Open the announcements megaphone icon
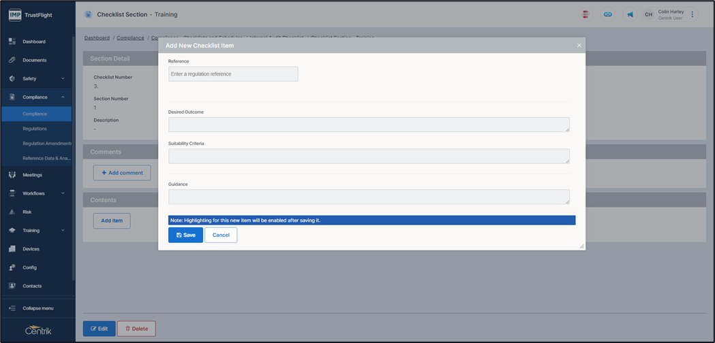Screen dimensions: 715x343 [x=629, y=14]
